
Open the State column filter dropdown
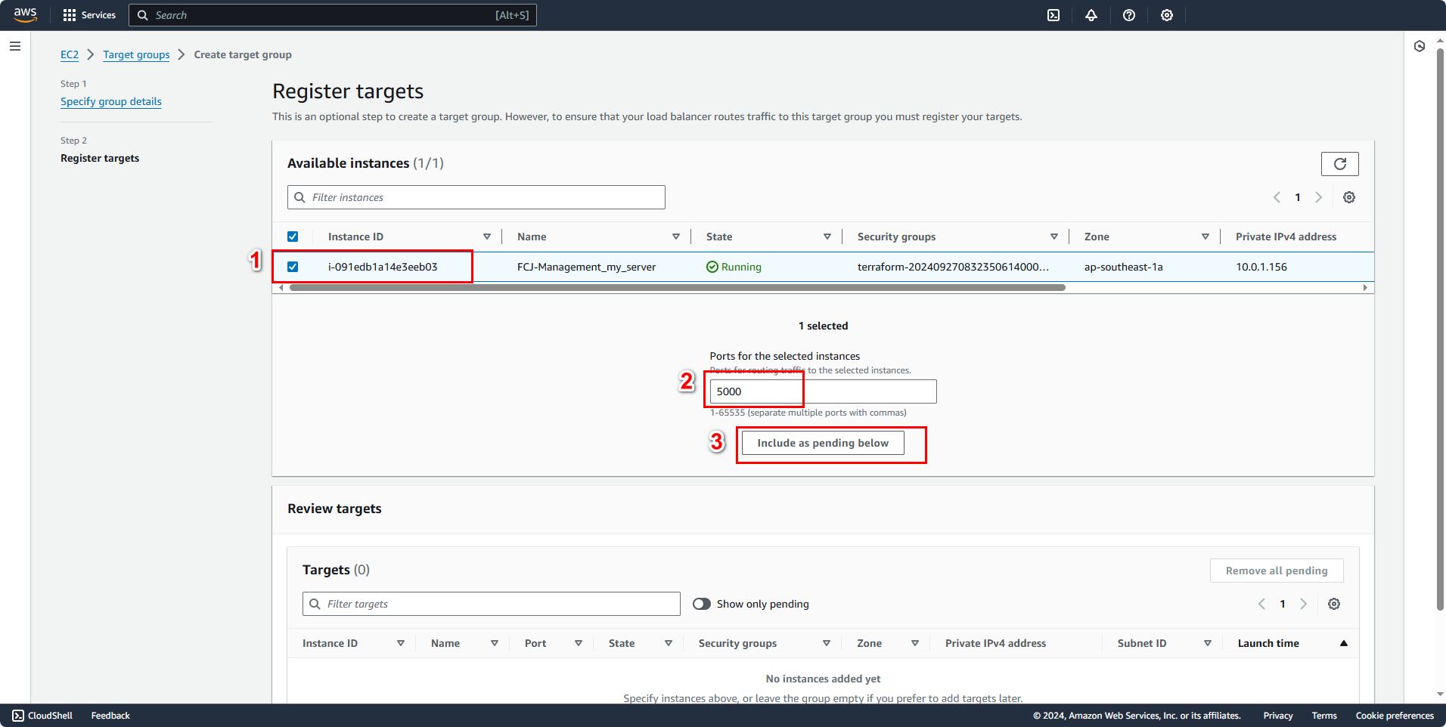click(x=827, y=236)
